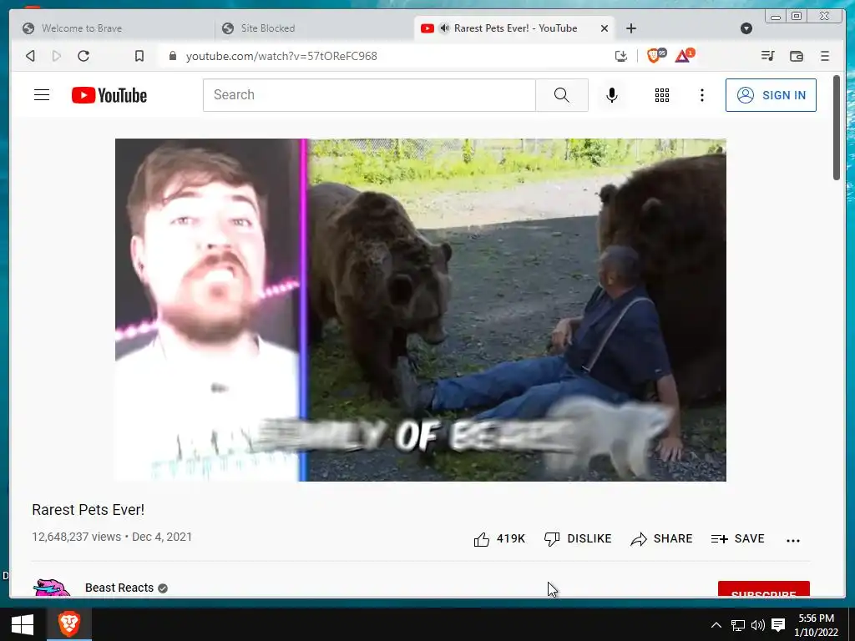Open a new tab with plus button
This screenshot has width=855, height=641.
[x=631, y=28]
